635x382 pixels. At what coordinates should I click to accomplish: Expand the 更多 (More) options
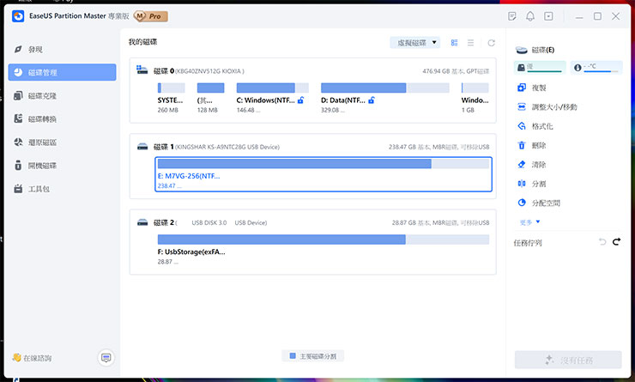529,222
